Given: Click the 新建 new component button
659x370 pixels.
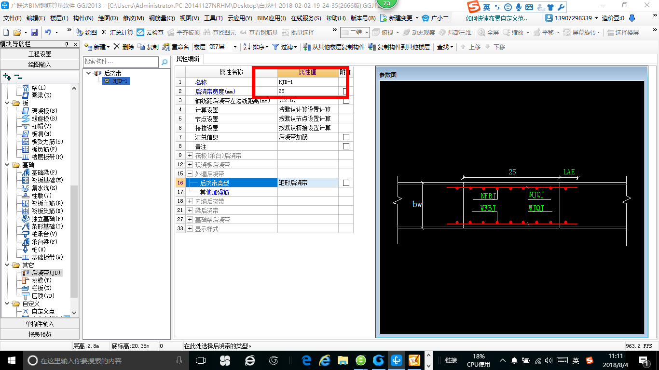Looking at the screenshot, I should click(97, 47).
